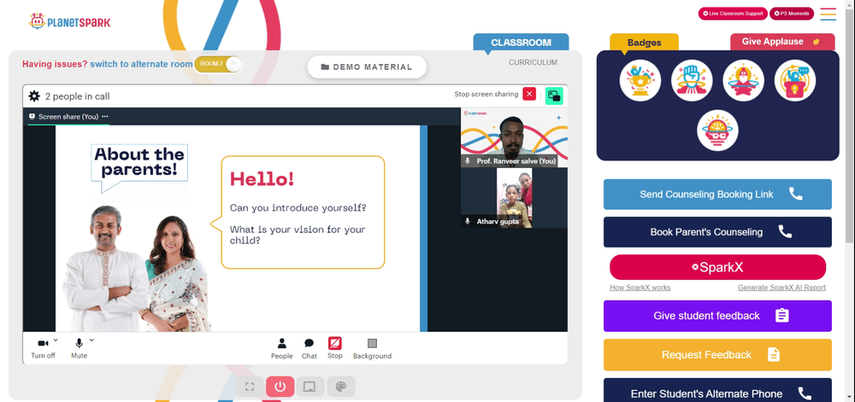The image size is (855, 402).
Task: Click mic icon on Prof. Ranveer tile
Action: (468, 161)
